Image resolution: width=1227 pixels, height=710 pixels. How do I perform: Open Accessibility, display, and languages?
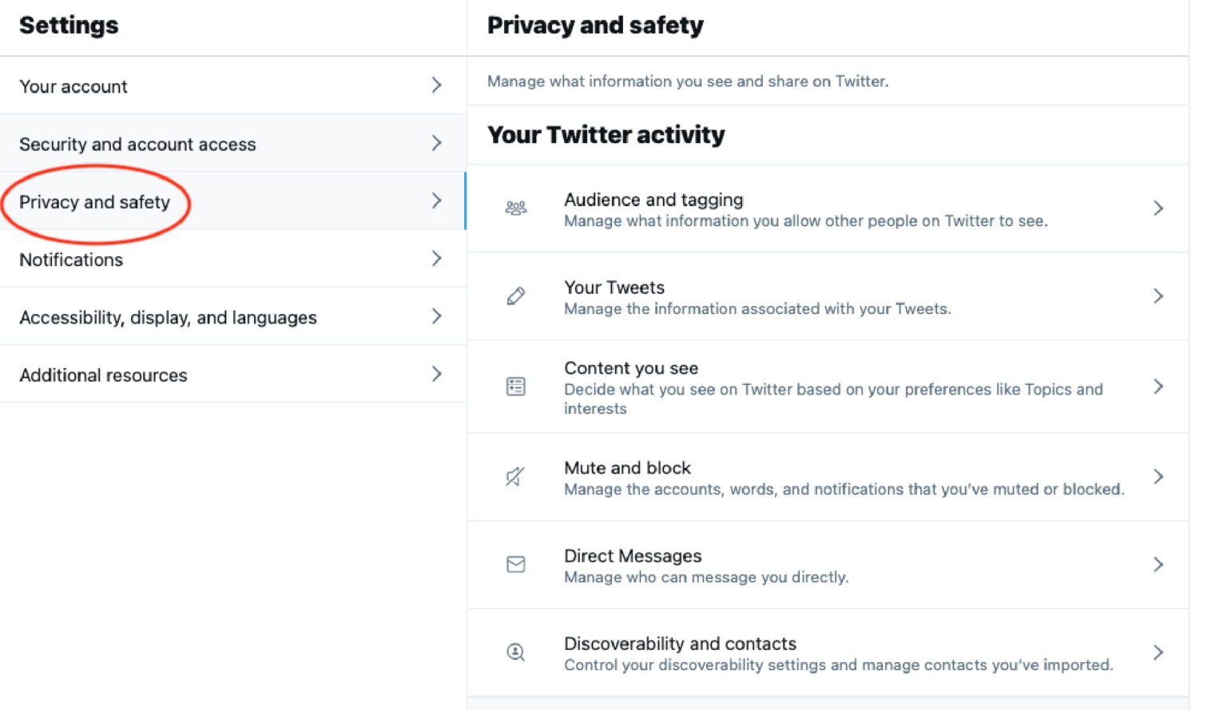coord(168,318)
